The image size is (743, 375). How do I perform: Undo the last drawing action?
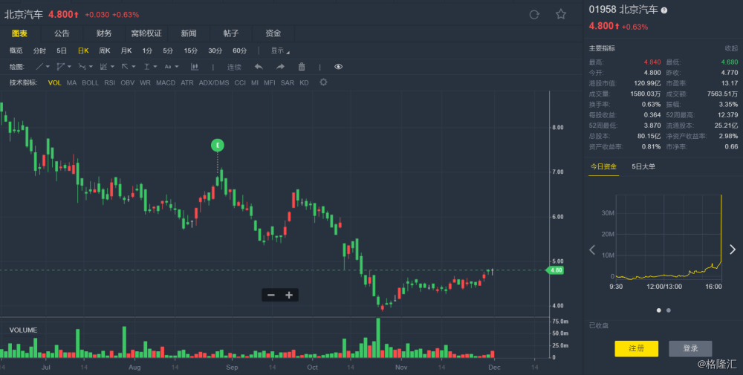[259, 67]
